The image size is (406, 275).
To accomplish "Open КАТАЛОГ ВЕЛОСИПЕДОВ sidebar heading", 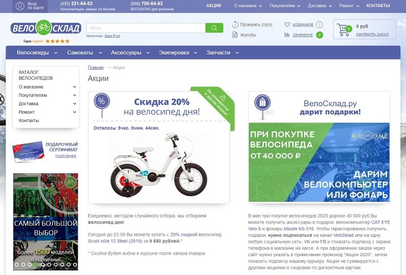I will 36,75.
